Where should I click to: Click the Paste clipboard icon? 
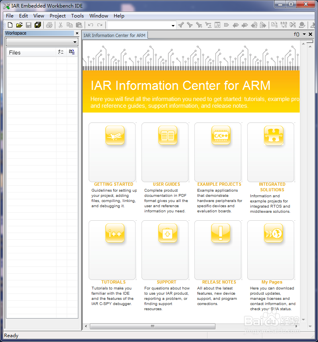[x=79, y=25]
